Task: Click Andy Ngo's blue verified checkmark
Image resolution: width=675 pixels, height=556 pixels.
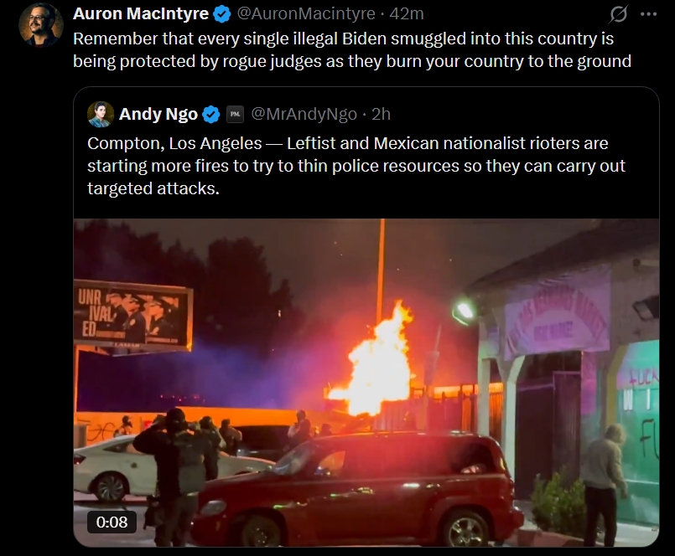Action: point(211,115)
